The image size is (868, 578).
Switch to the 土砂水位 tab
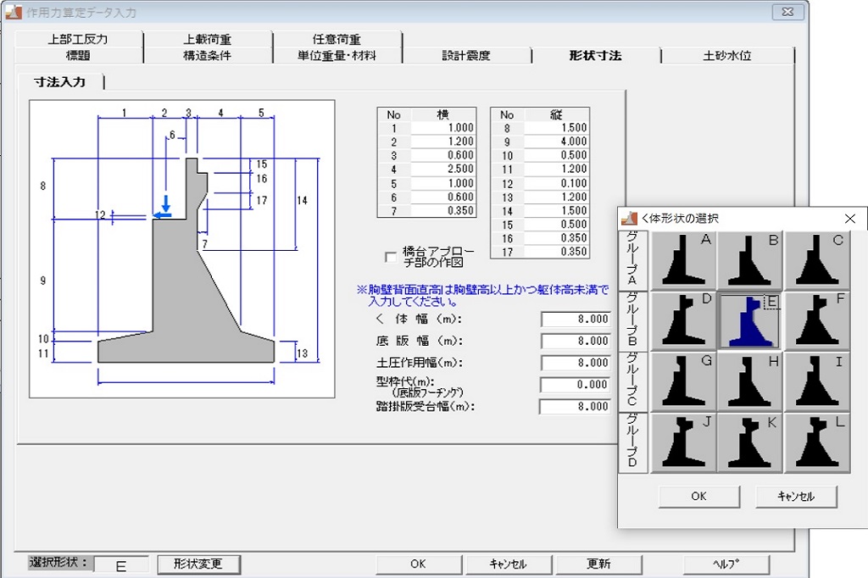726,55
